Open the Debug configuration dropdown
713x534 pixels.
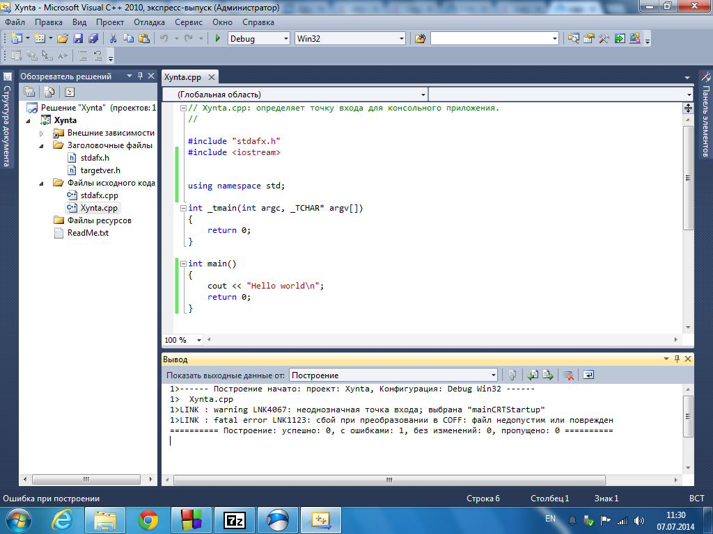point(285,39)
